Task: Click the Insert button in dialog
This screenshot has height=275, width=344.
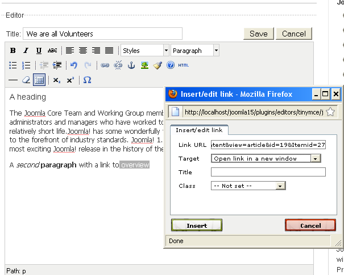Action: [x=197, y=225]
